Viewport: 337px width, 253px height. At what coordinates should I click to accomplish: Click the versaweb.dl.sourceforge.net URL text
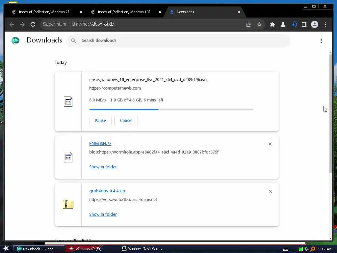tap(123, 200)
